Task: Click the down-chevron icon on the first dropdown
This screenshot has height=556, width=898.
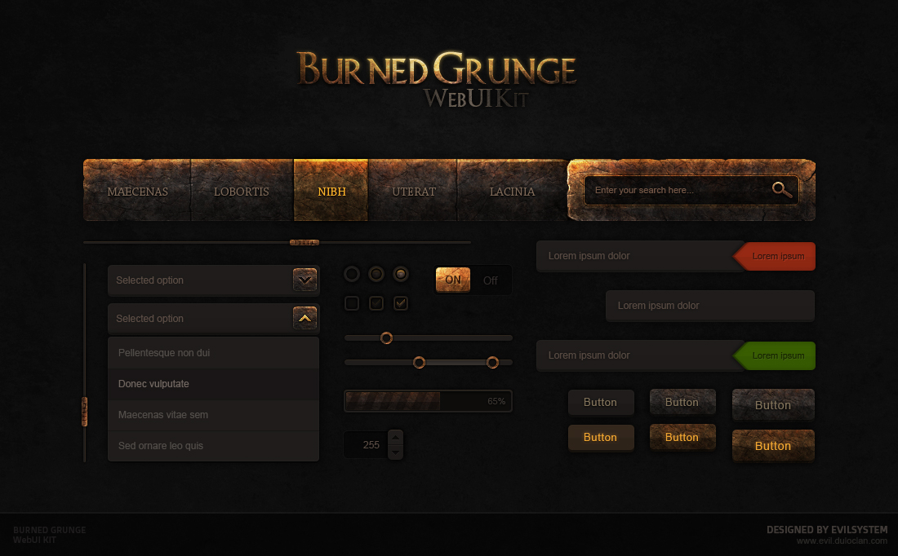Action: pyautogui.click(x=305, y=280)
